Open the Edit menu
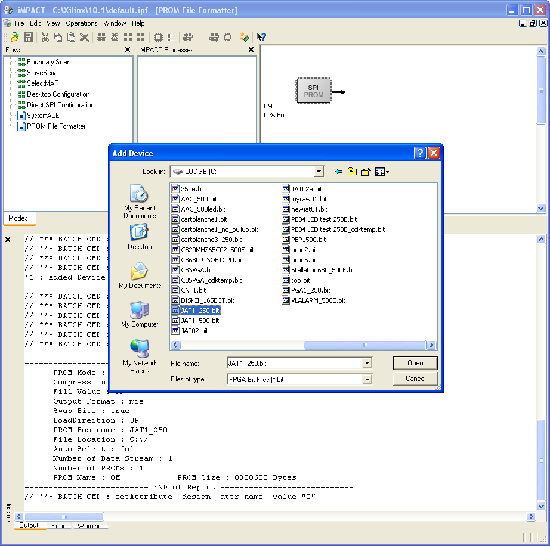Screen dimensions: 550x546 [35, 23]
